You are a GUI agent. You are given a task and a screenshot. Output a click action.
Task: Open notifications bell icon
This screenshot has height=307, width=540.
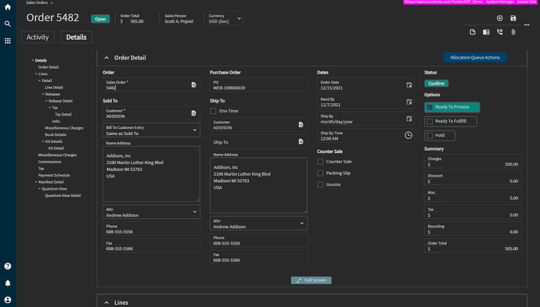point(8,283)
